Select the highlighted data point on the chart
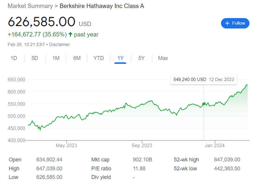This screenshot has width=264, height=184. [203, 104]
